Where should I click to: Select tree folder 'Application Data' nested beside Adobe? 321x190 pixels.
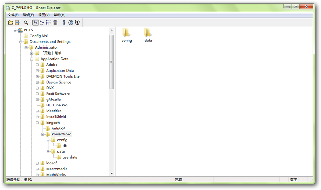pos(60,71)
